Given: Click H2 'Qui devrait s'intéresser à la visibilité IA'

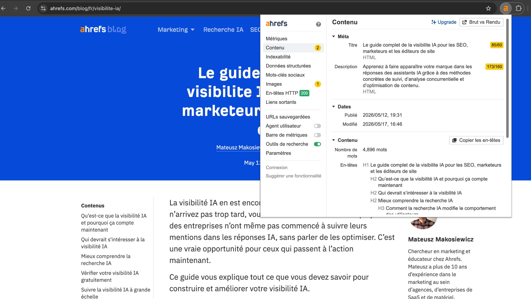Looking at the screenshot, I should click(416, 193).
